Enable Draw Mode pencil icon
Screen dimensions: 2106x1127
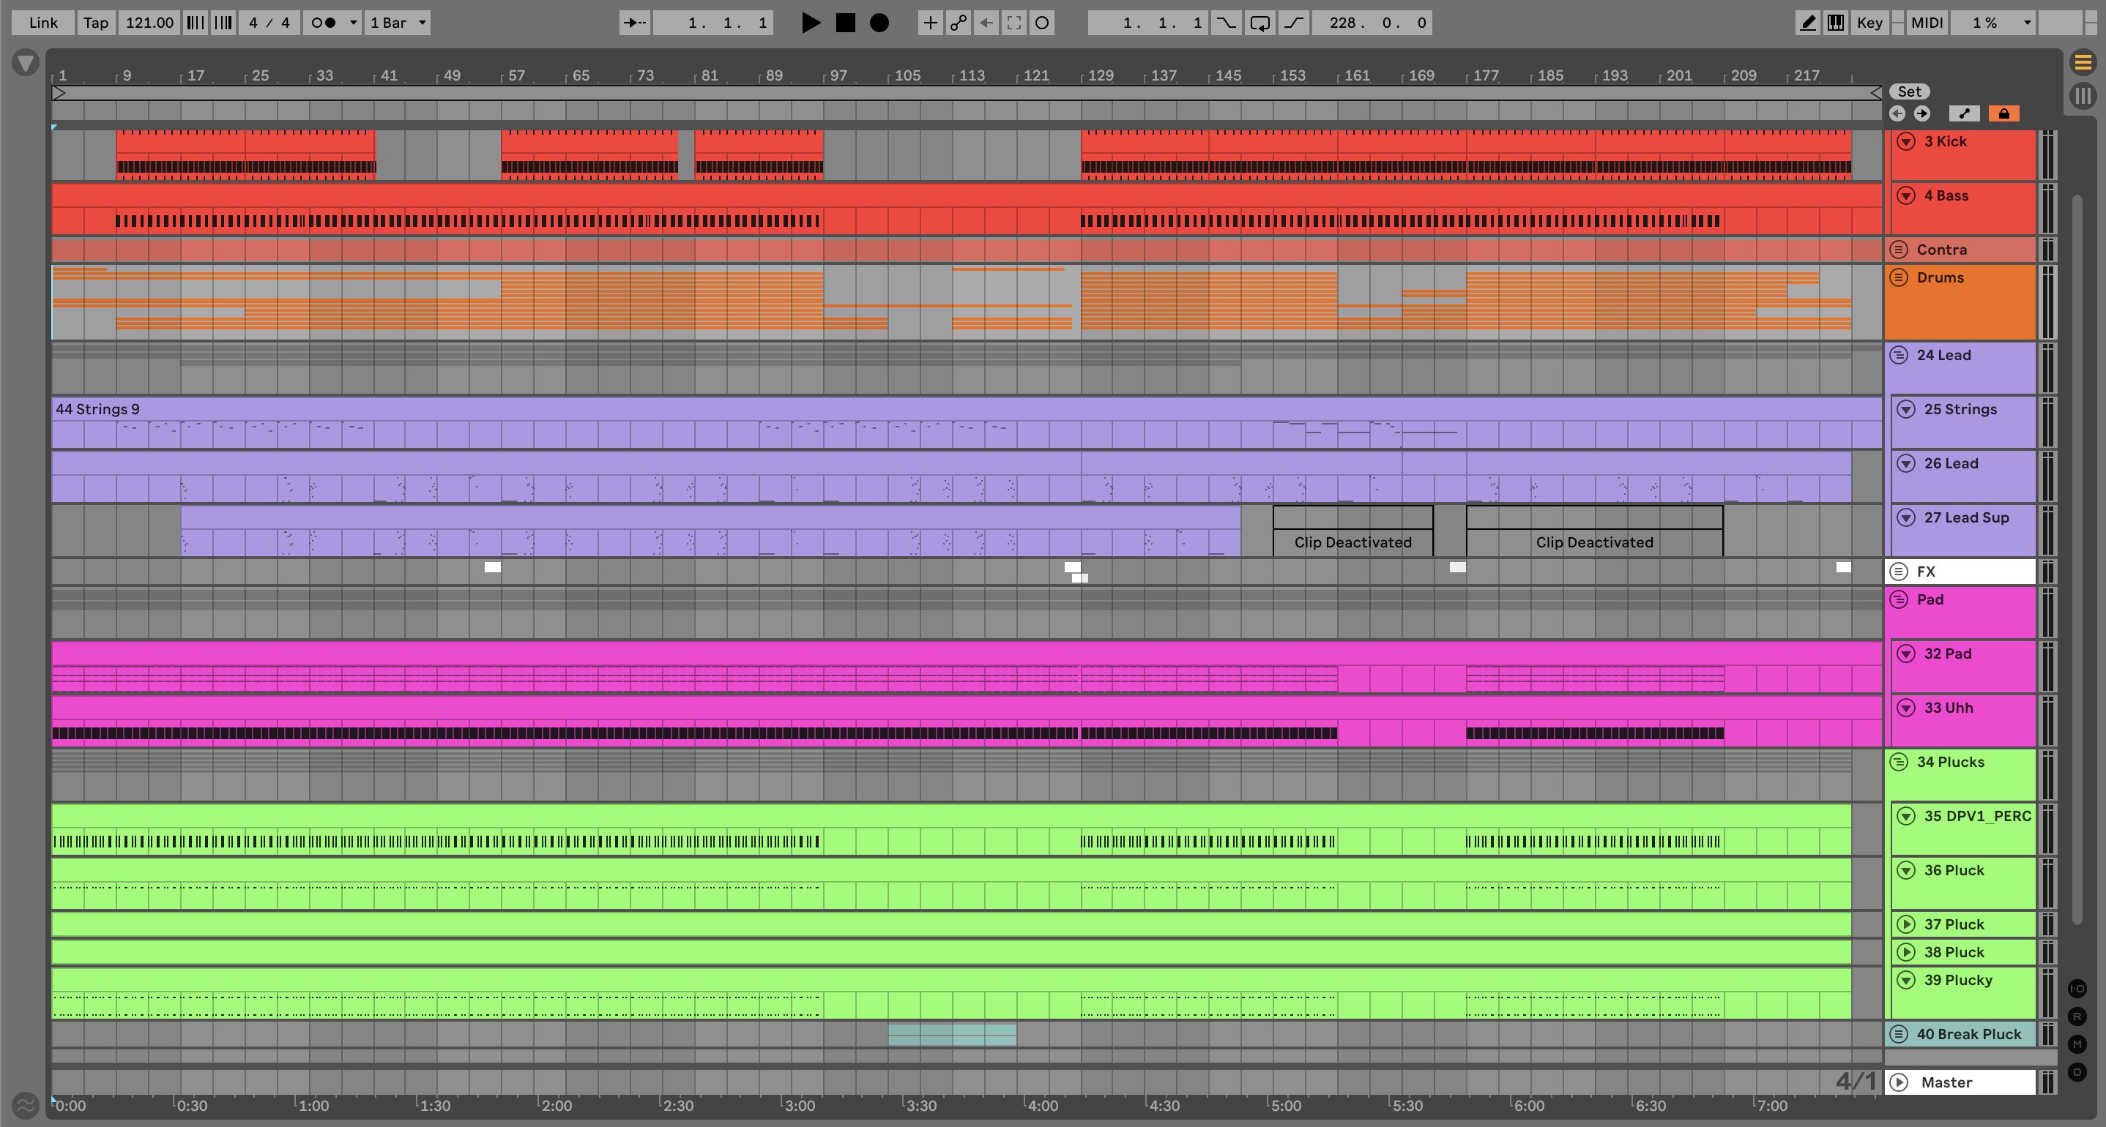[x=1807, y=23]
